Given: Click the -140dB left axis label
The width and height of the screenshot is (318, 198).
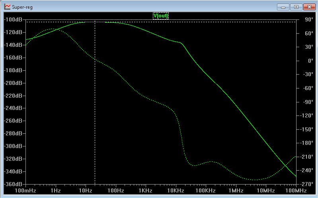Looking at the screenshot, I should click(x=13, y=45).
